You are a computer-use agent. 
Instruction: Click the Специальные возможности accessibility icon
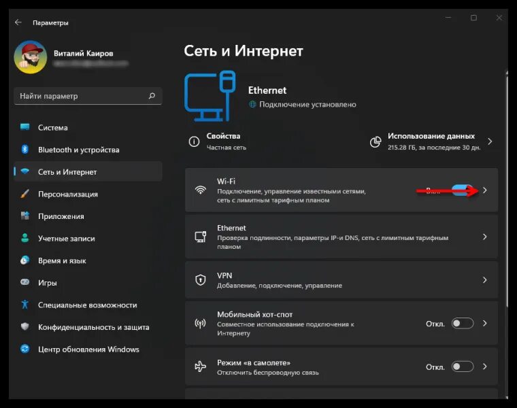click(x=24, y=305)
